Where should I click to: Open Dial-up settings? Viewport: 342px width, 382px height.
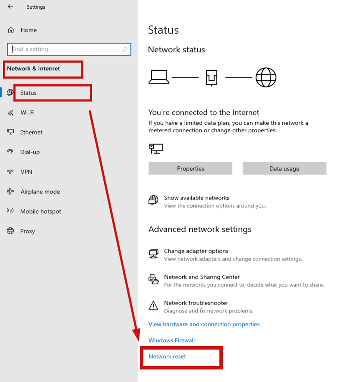point(30,152)
